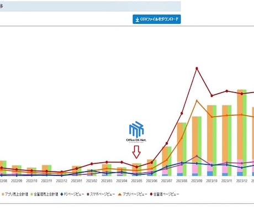Click the 2023/08 sales bar
Screen dimensions: 254x210
pyautogui.click(x=182, y=149)
